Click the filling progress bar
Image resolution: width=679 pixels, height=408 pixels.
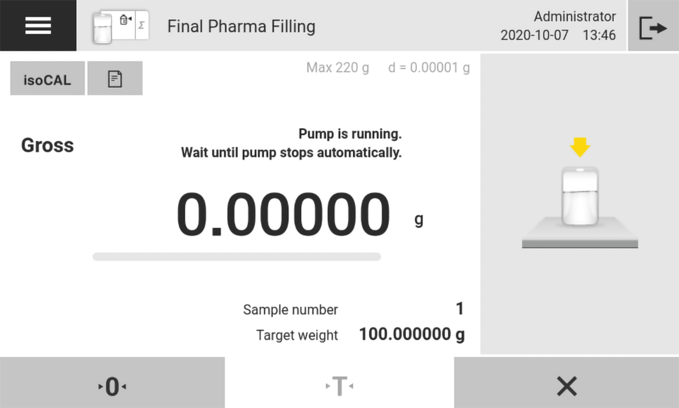click(x=237, y=256)
